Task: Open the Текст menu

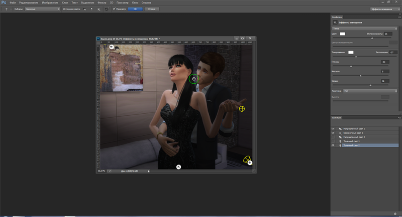Action: 74,3
